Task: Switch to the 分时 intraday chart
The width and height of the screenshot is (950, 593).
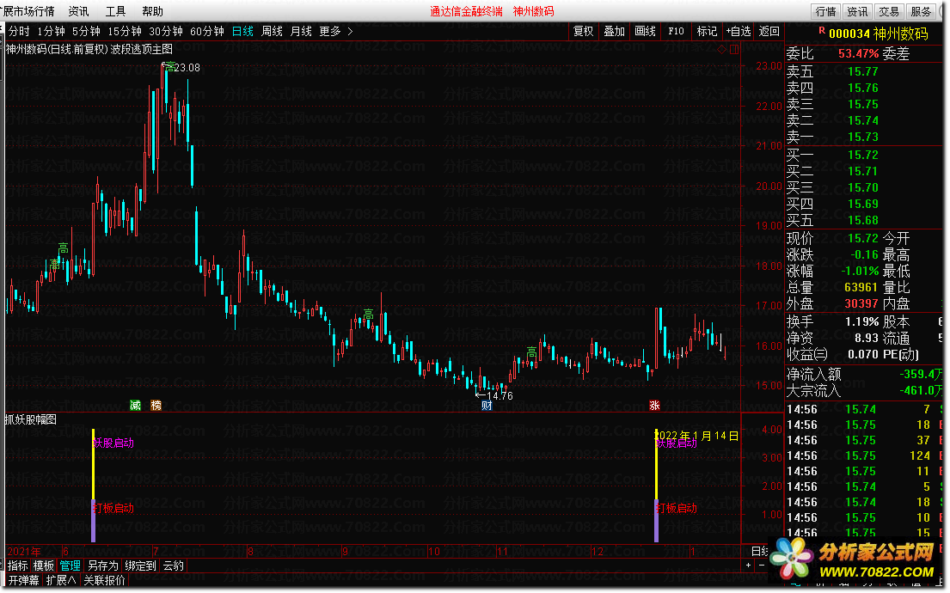Action: point(19,32)
